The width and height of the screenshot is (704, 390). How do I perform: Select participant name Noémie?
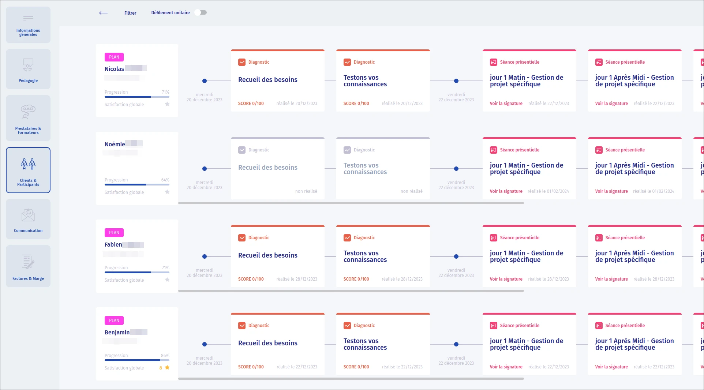(x=115, y=145)
